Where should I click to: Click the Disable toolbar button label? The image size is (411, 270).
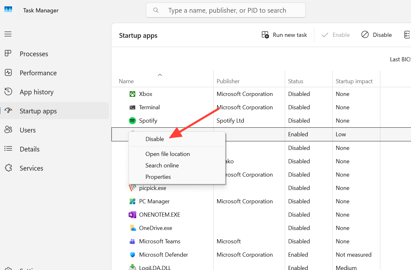382,35
